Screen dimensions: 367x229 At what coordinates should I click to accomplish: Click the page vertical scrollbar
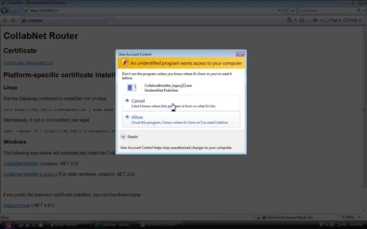tap(364, 109)
